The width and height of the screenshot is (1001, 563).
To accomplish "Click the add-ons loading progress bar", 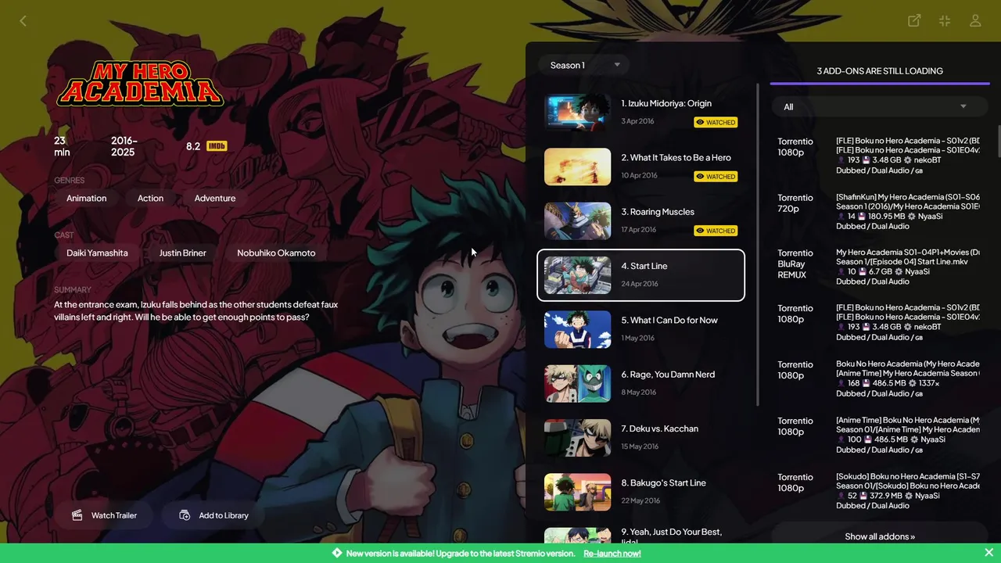I will [x=880, y=83].
